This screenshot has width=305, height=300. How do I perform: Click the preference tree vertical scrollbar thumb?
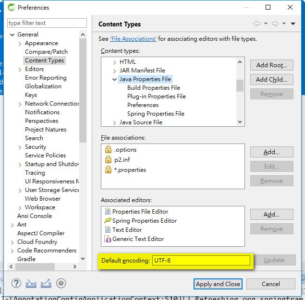(x=83, y=90)
